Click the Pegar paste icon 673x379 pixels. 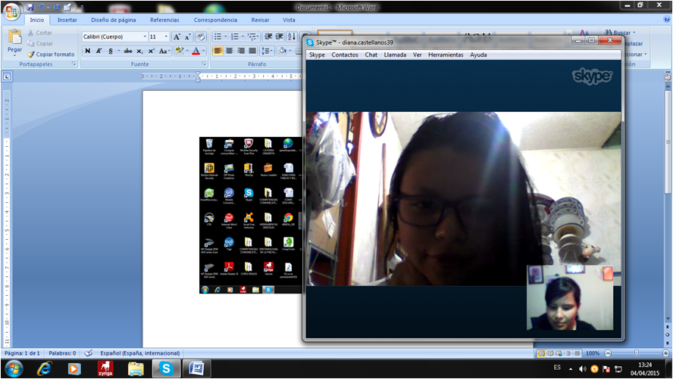(14, 37)
